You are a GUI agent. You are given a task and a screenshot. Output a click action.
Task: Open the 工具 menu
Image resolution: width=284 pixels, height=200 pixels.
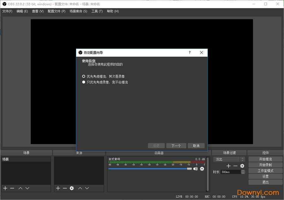[97, 11]
